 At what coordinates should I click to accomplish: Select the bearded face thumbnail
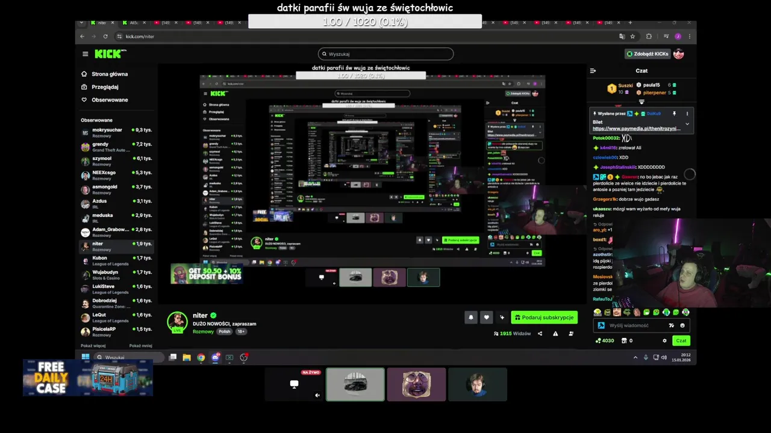tap(416, 384)
